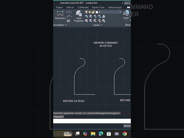The width and height of the screenshot is (184, 138).
Task: Click layer 0 white color swatch
Action: pyautogui.click(x=97, y=12)
